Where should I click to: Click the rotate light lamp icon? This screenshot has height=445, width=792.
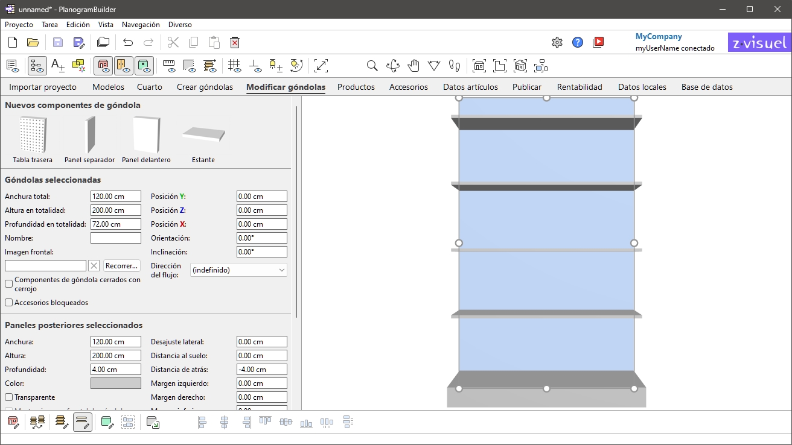click(x=296, y=65)
